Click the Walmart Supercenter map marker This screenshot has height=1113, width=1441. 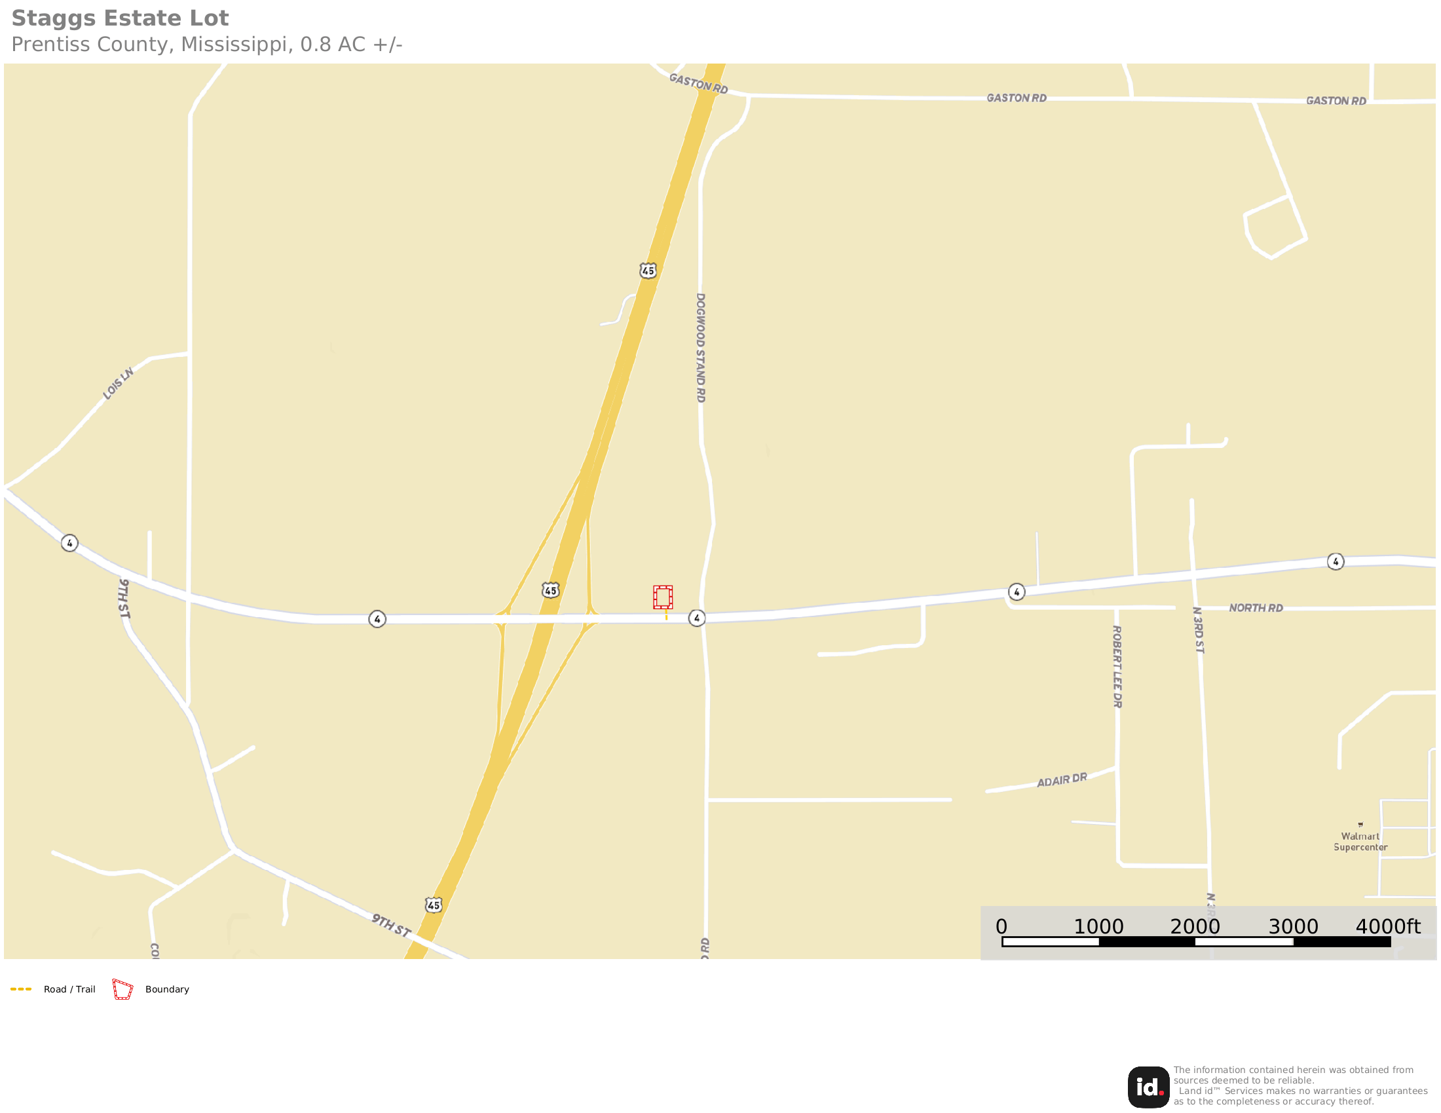pos(1360,824)
